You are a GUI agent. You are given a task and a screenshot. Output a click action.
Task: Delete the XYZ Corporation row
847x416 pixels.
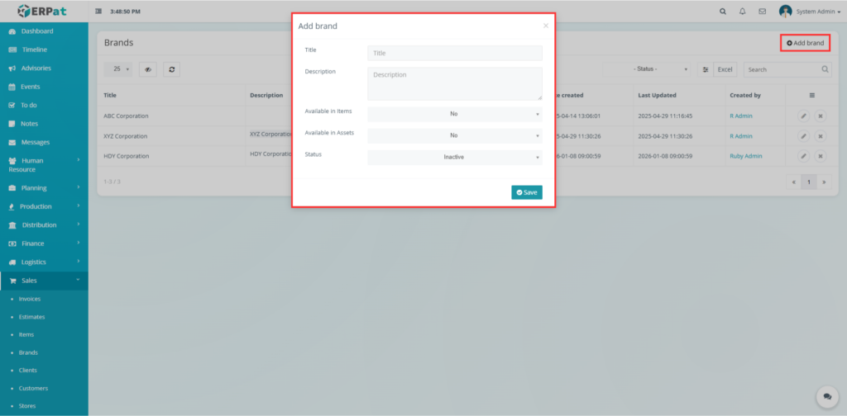pos(820,136)
